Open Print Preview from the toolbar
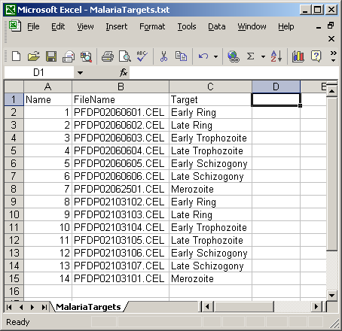The width and height of the screenshot is (342, 331). click(x=125, y=56)
